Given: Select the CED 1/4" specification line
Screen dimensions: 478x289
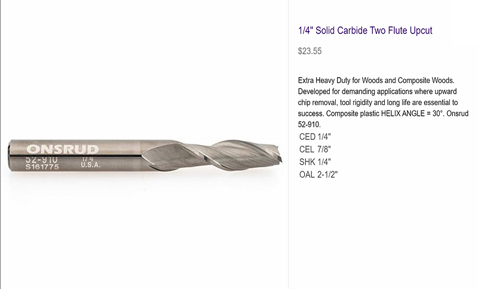Looking at the screenshot, I should click(315, 137).
